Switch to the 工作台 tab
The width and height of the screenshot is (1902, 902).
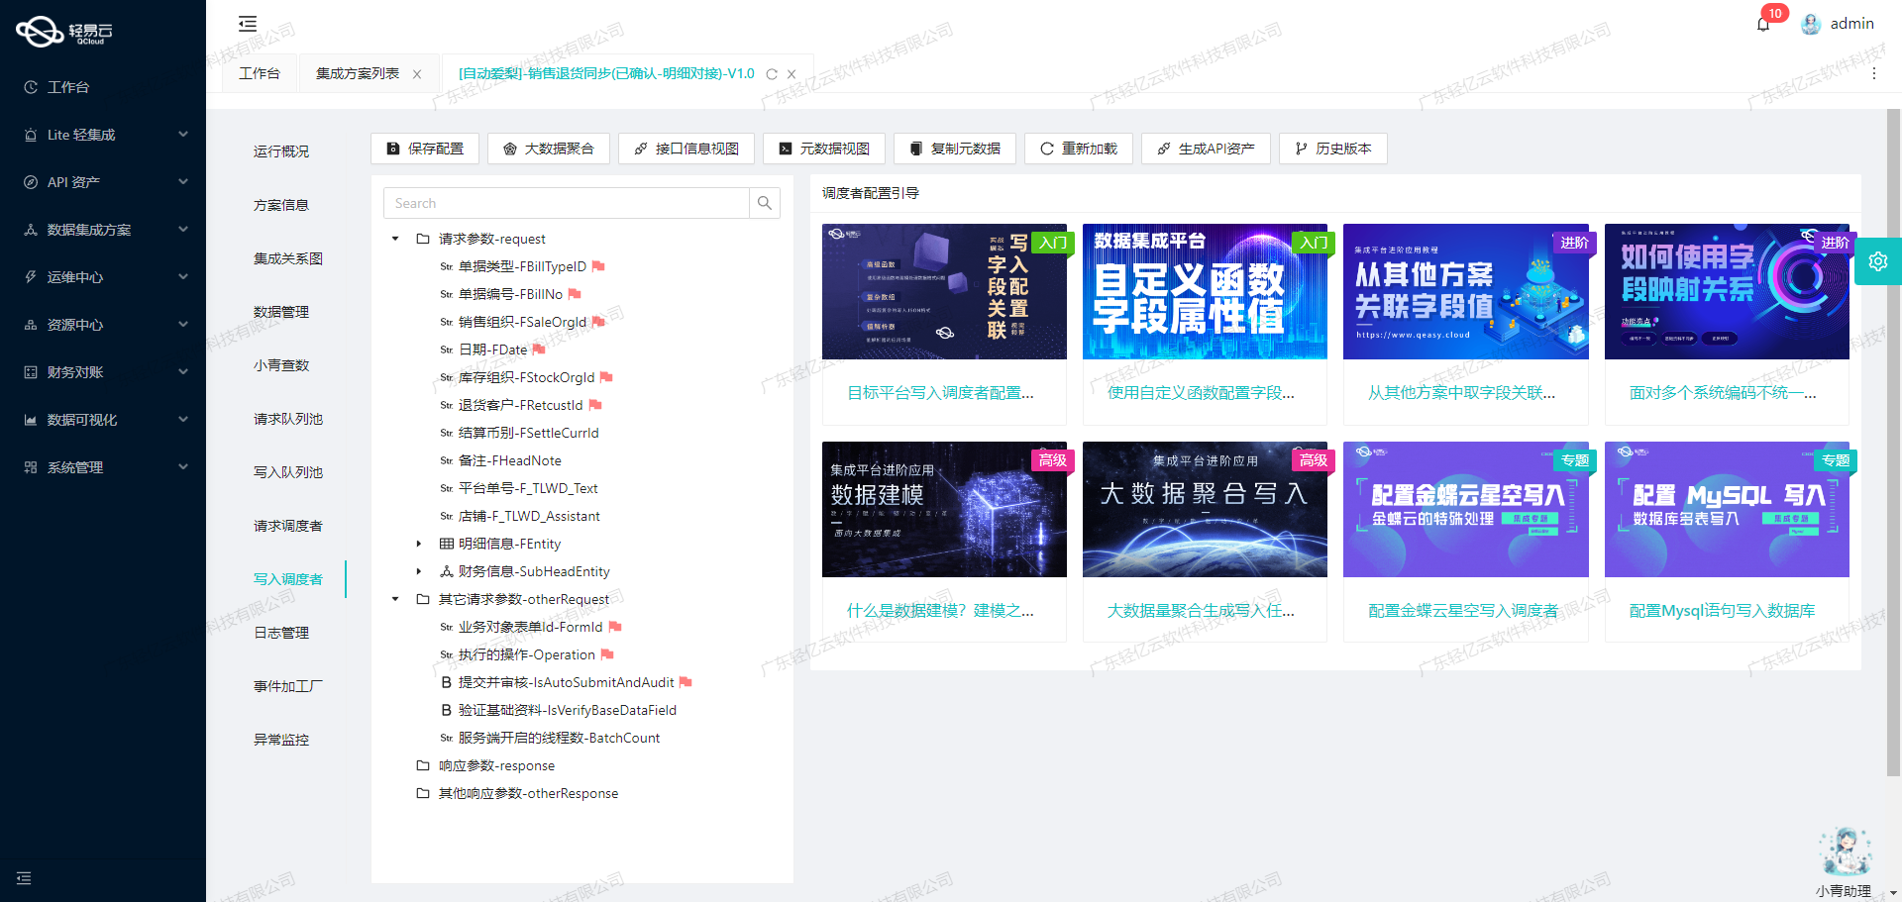tap(260, 72)
